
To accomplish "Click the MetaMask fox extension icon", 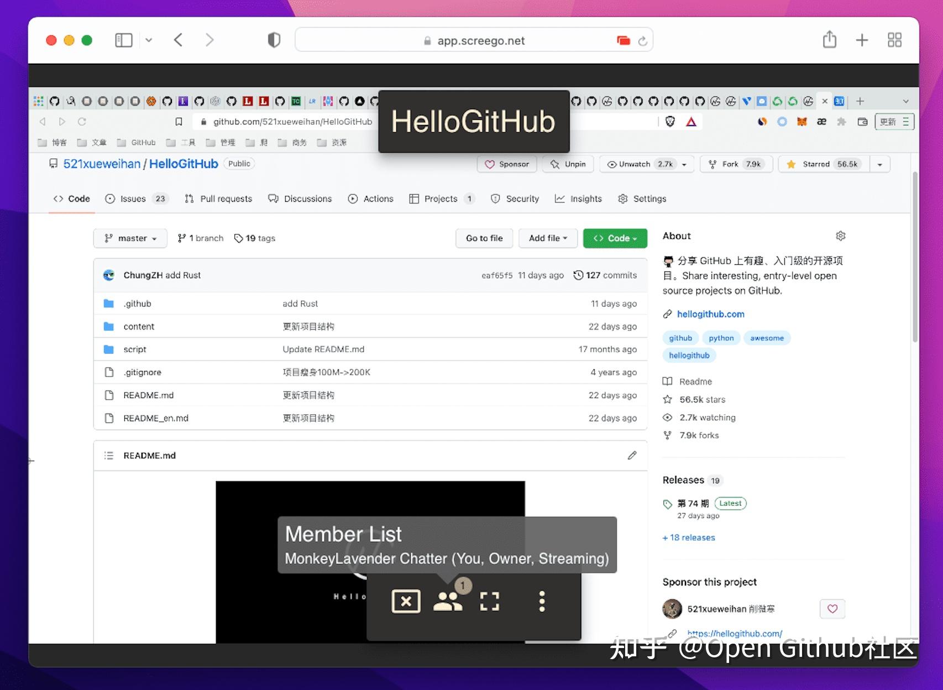I will click(802, 122).
